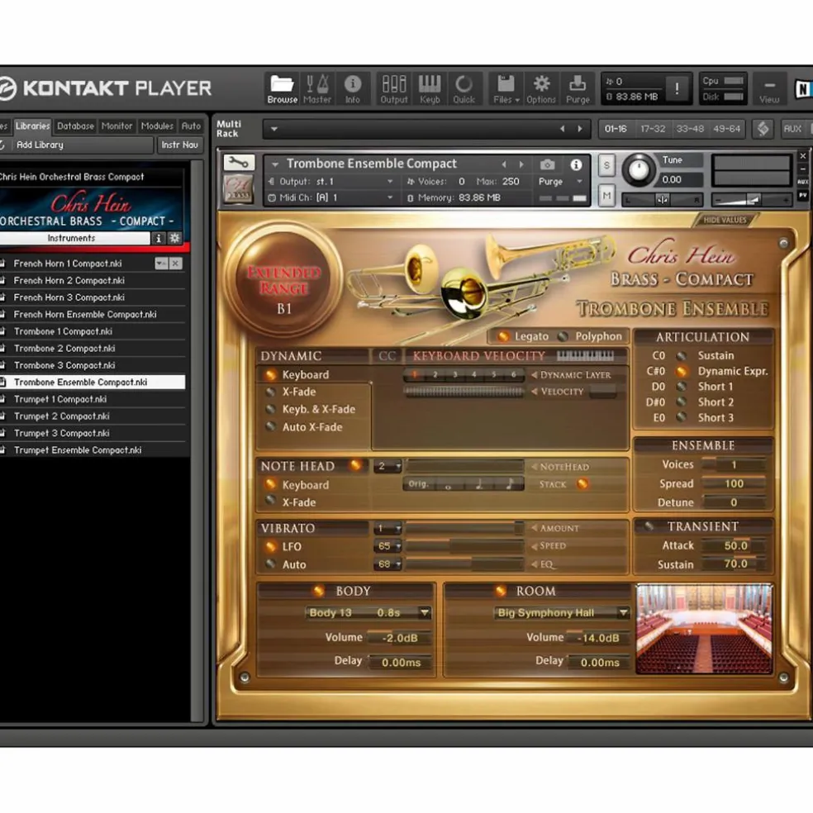Adjust the Tune knob
This screenshot has height=813, width=813.
[639, 170]
